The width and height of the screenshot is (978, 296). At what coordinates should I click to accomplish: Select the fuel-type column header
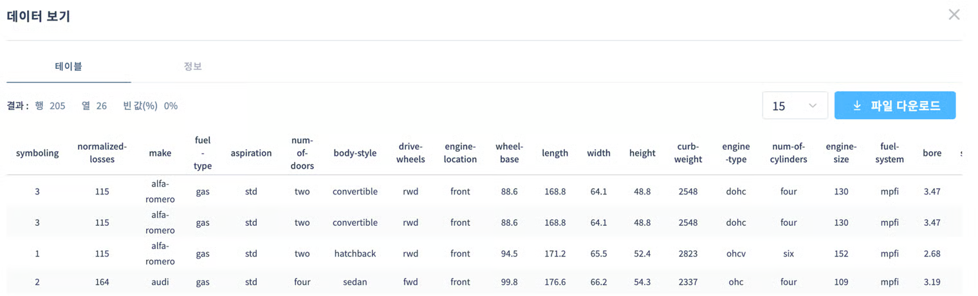coord(203,153)
